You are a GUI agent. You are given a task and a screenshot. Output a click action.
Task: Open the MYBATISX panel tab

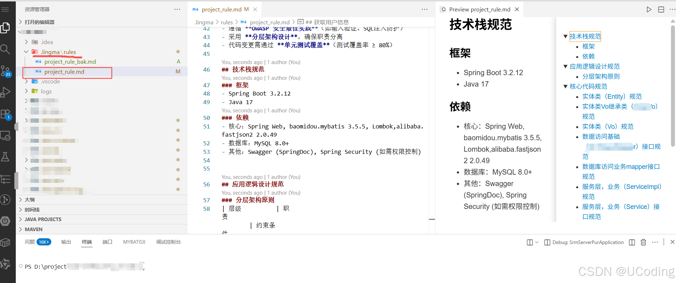click(134, 242)
